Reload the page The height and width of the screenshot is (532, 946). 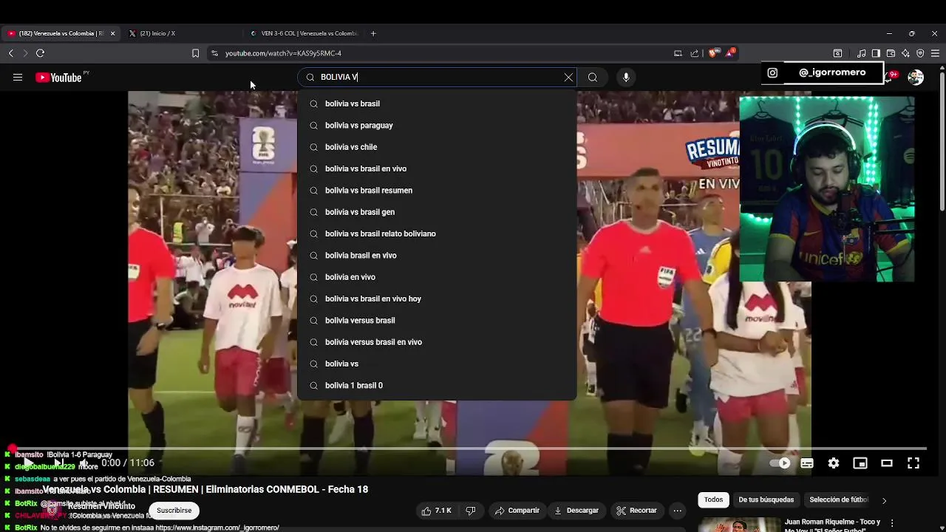[x=40, y=53]
